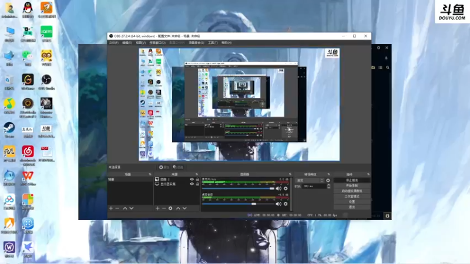The width and height of the screenshot is (470, 264).
Task: Click the 工作室模式 button
Action: [352, 197]
